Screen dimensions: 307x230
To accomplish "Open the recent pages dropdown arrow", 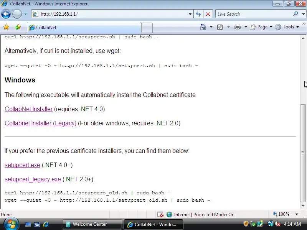I will (25, 14).
